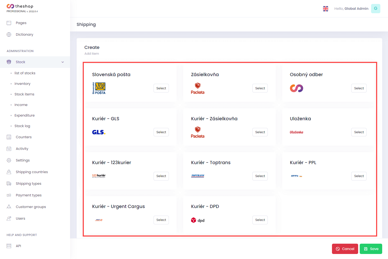Click the Kuriér - GLS title
This screenshot has height=259, width=388.
(106, 119)
